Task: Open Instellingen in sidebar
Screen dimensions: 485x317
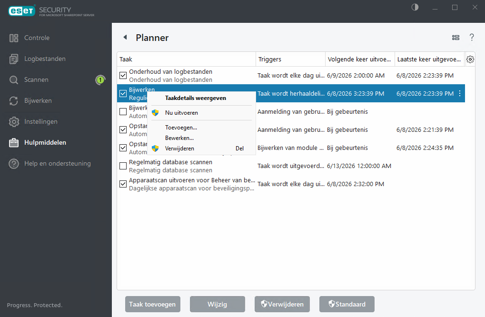Action: pos(41,121)
